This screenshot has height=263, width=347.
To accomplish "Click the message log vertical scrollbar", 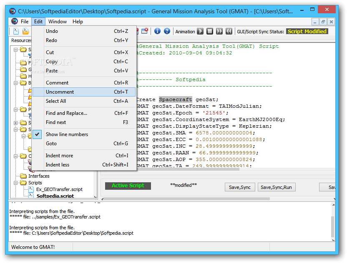I will tap(333, 226).
